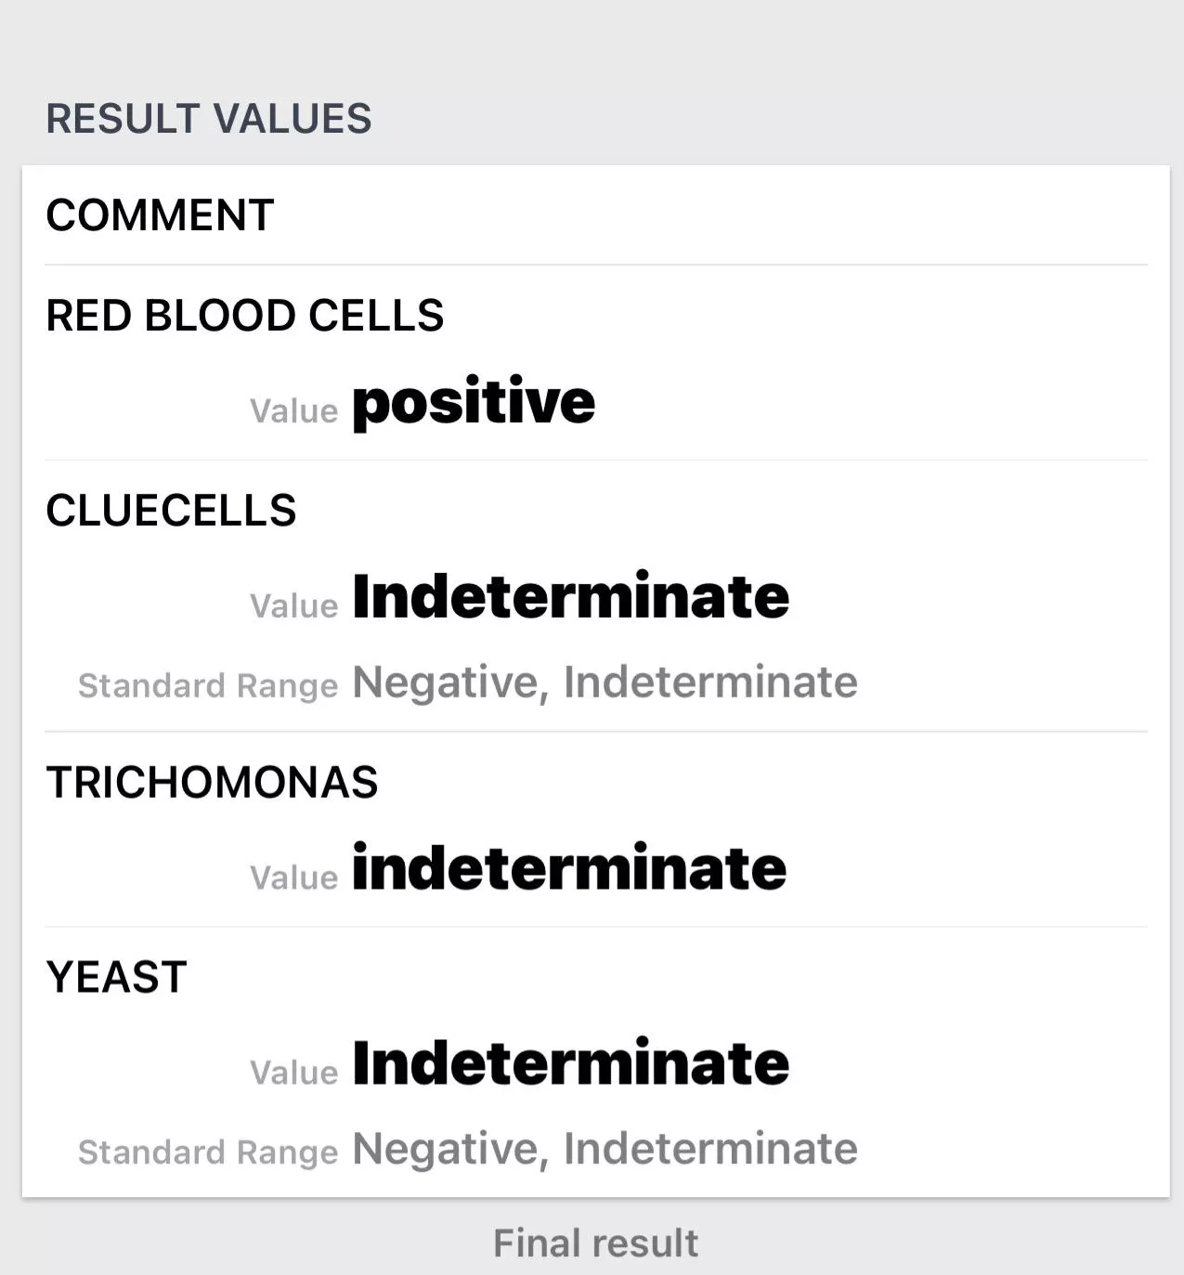Click 'Negative' in the CLUECELLS standard range
Screen dimensions: 1184x1275
(x=445, y=683)
